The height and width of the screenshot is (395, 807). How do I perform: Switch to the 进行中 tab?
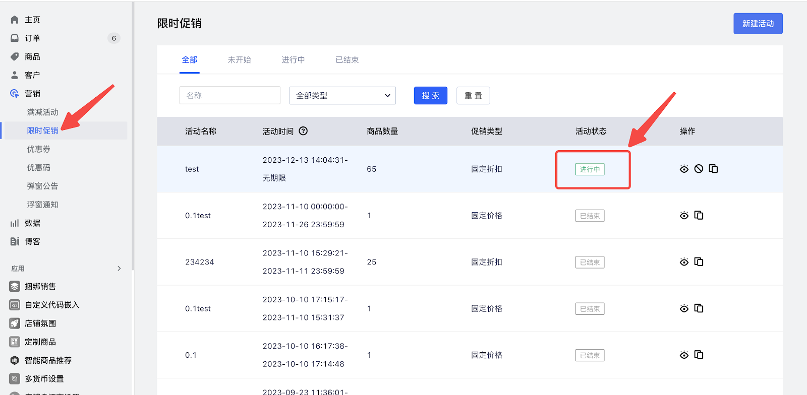click(293, 60)
